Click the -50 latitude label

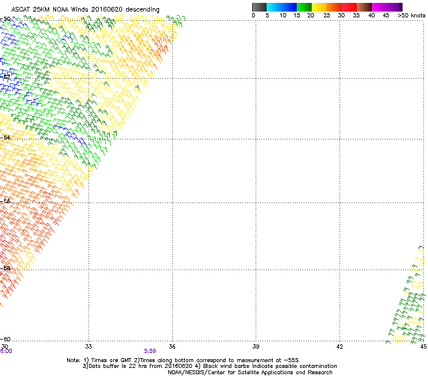point(6,19)
